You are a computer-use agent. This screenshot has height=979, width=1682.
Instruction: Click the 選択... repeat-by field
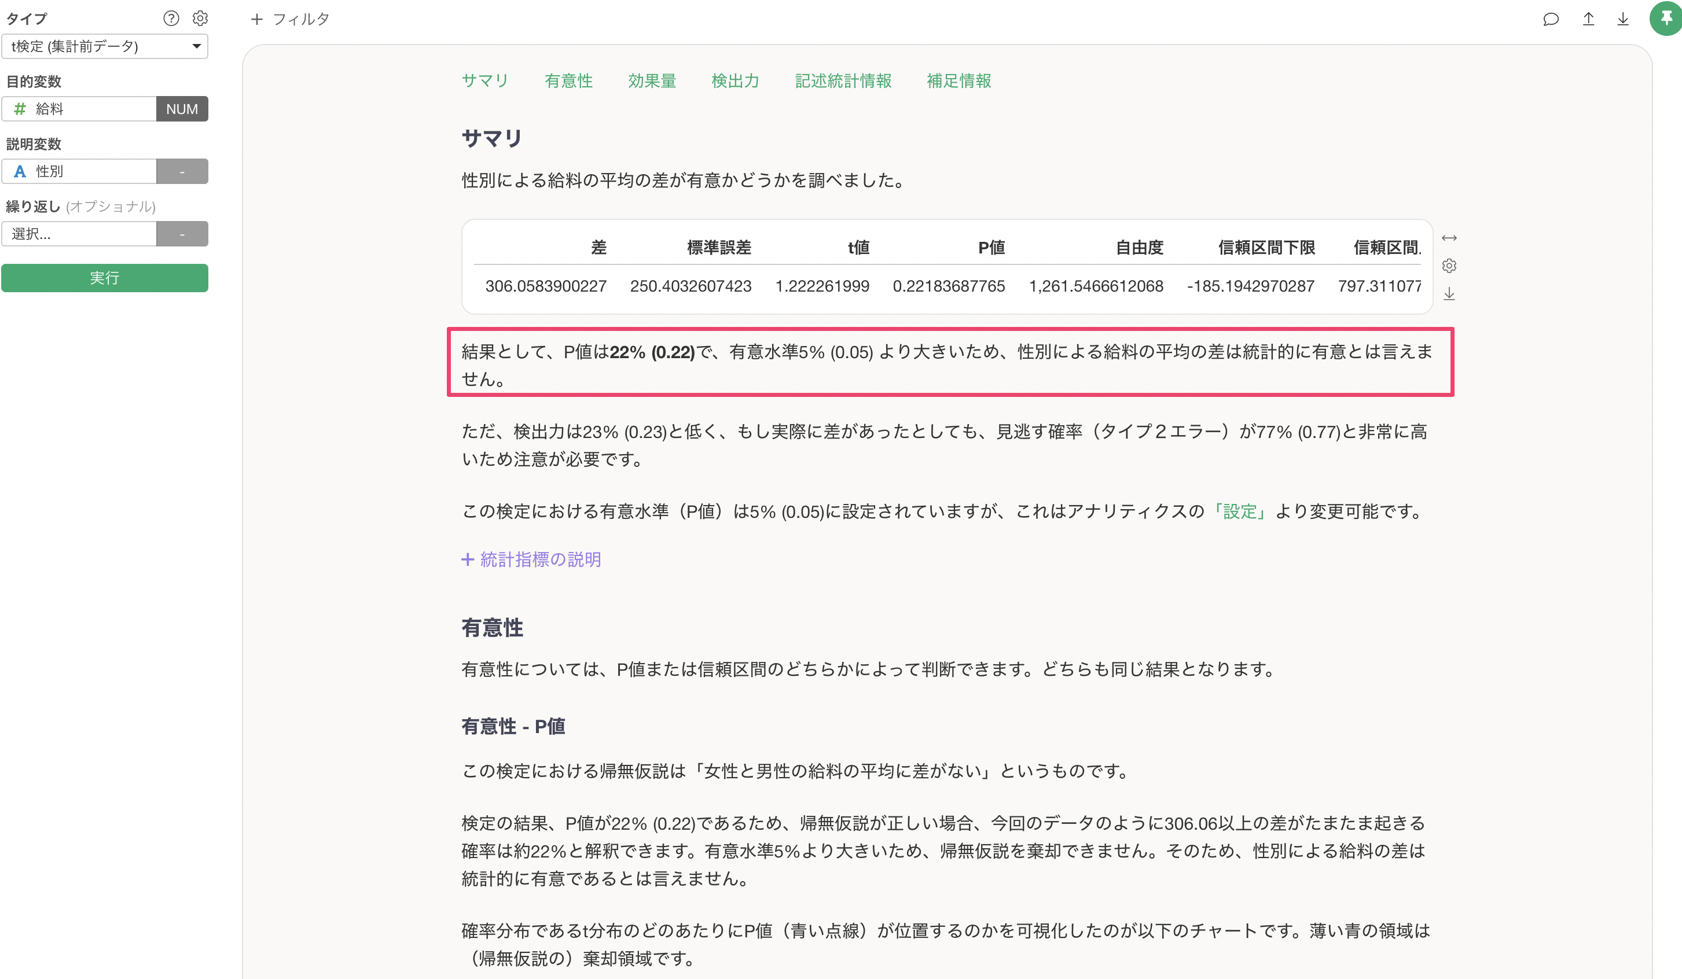(x=79, y=234)
